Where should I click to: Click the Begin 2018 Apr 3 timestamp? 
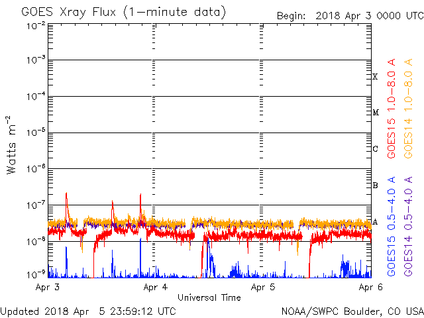349,15
